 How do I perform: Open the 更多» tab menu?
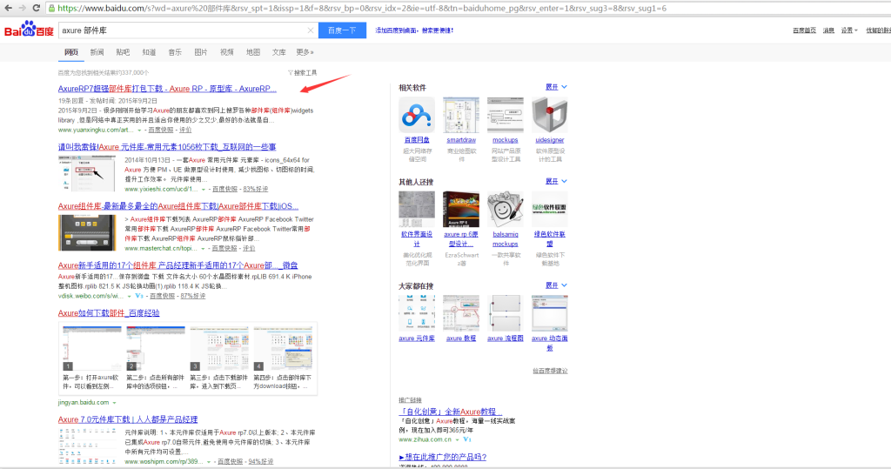305,52
